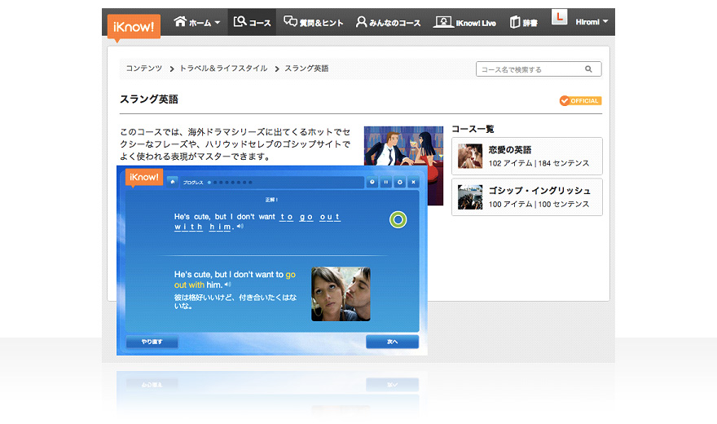Open 質問&ヒント from the navigation

(x=313, y=22)
